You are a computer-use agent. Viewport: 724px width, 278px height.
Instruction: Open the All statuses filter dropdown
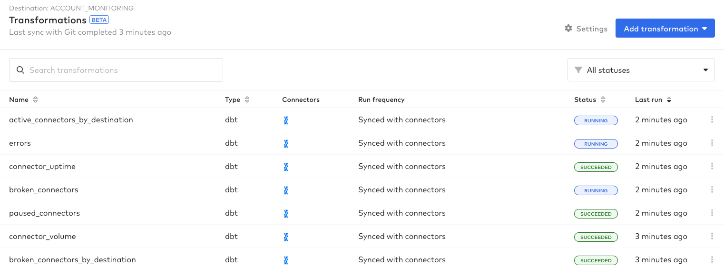pyautogui.click(x=641, y=70)
